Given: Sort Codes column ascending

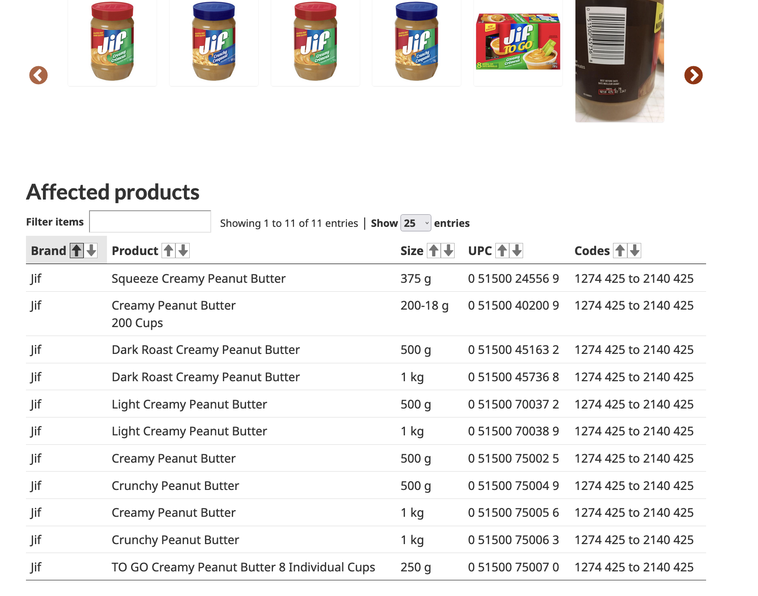Looking at the screenshot, I should point(620,251).
